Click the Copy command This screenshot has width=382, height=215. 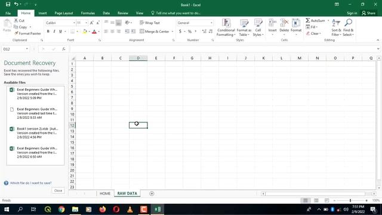tap(21, 27)
